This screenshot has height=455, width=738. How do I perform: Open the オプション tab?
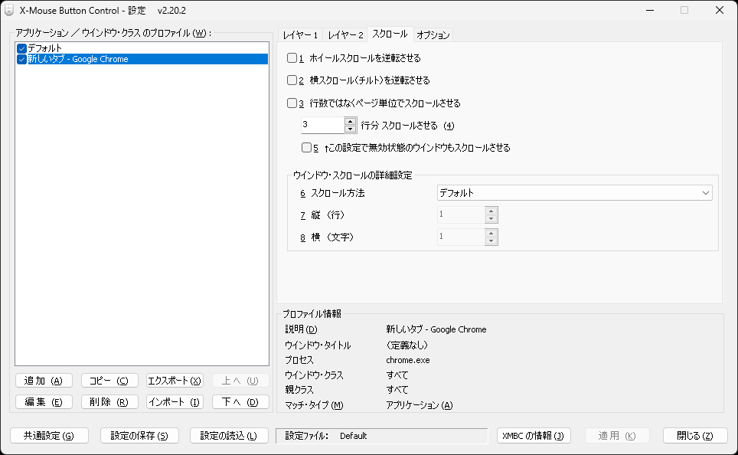click(433, 34)
